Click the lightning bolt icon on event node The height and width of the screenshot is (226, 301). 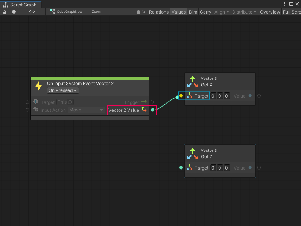(x=38, y=86)
